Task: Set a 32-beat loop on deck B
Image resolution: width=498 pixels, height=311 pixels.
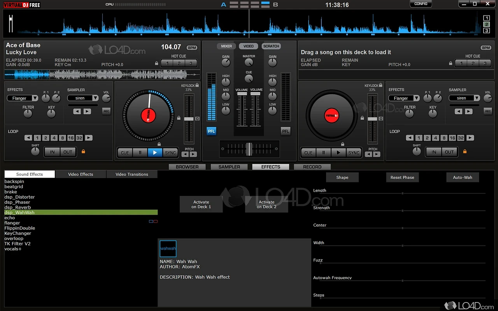Action: click(x=461, y=138)
